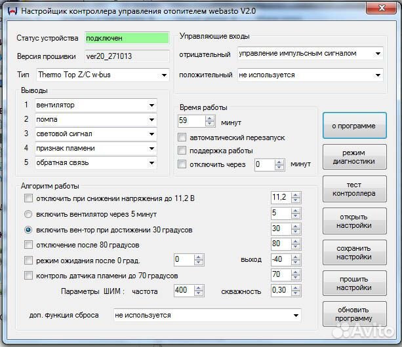Click 'прошить настройки' button
Image resolution: width=402 pixels, height=347 pixels.
click(x=354, y=283)
